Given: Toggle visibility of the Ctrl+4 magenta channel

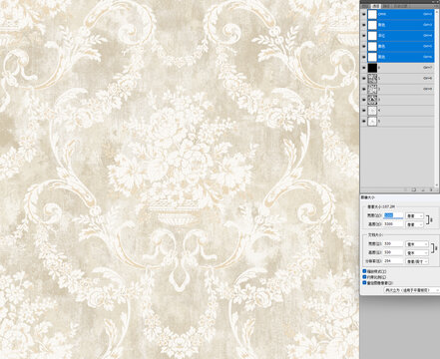Looking at the screenshot, I should pos(363,36).
